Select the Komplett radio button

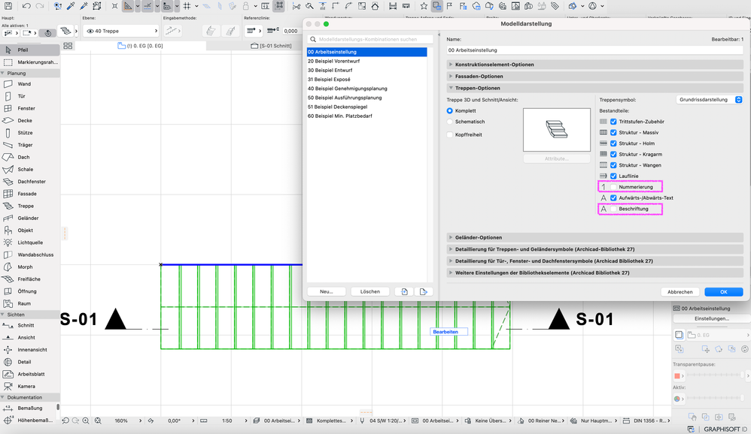click(x=450, y=110)
